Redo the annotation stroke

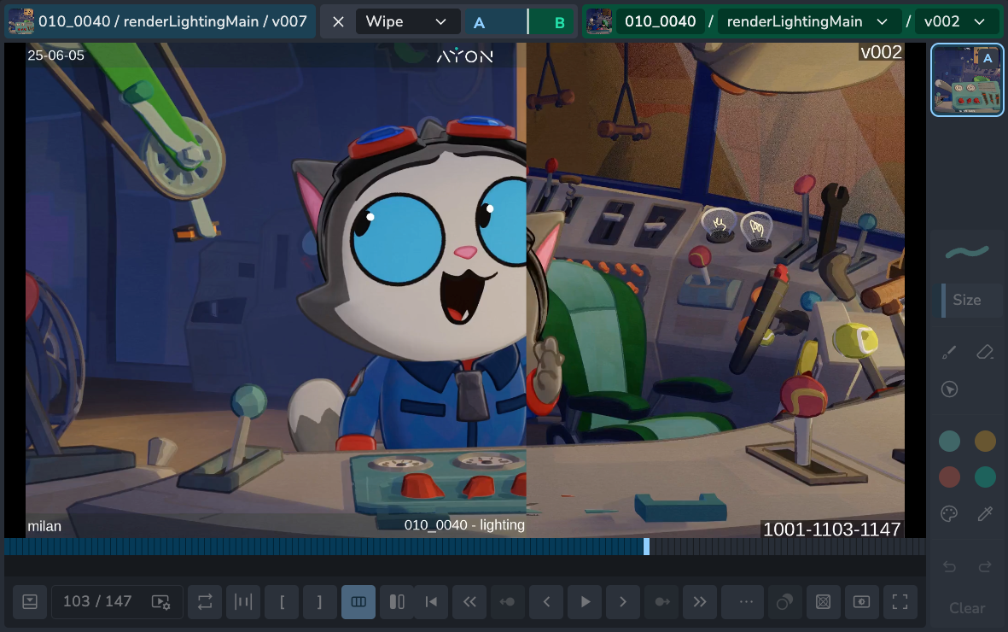[x=985, y=566]
